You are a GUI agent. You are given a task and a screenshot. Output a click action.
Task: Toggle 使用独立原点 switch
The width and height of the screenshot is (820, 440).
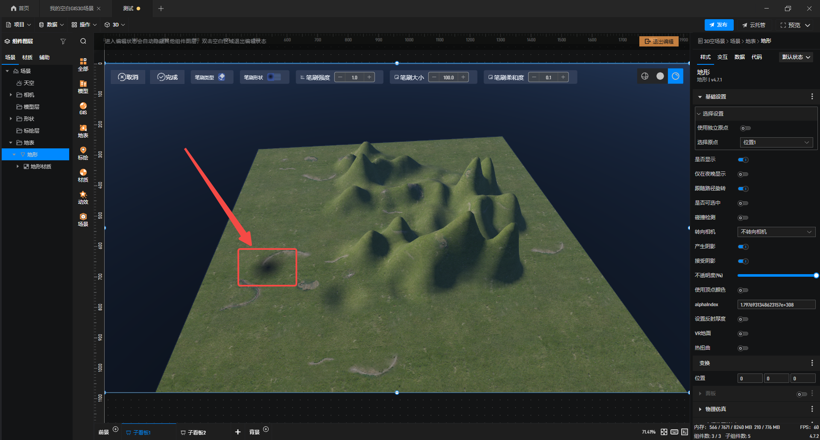[745, 128]
